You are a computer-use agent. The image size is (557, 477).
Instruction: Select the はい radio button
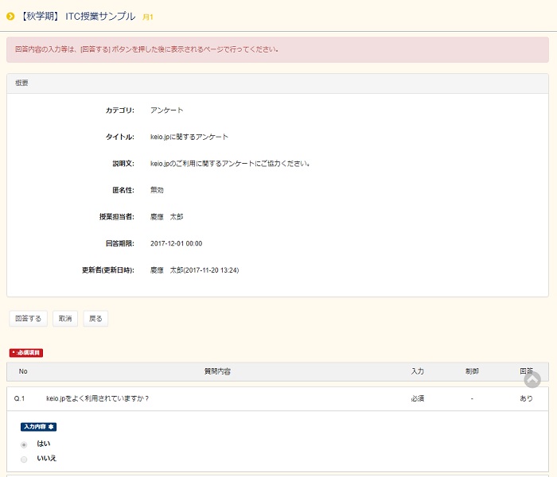tap(24, 444)
